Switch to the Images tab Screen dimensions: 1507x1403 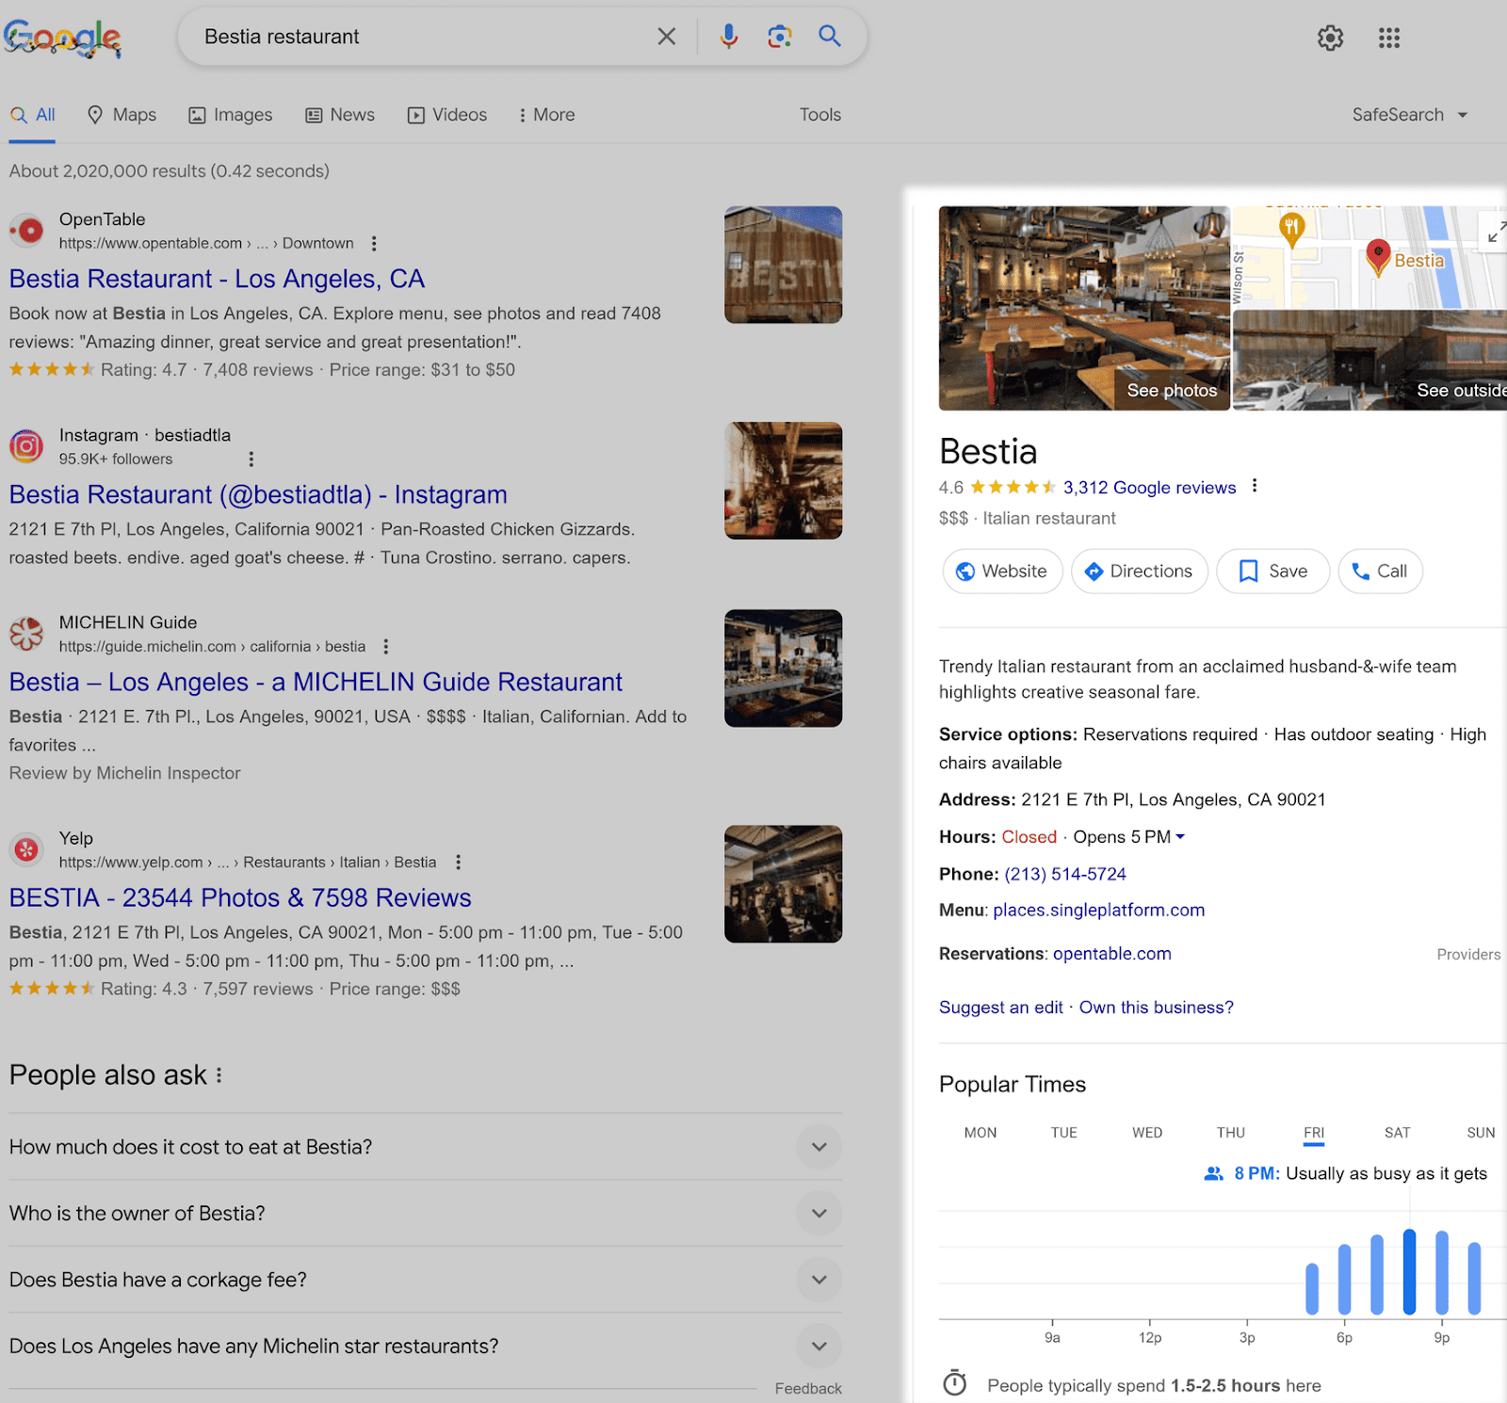pyautogui.click(x=230, y=114)
